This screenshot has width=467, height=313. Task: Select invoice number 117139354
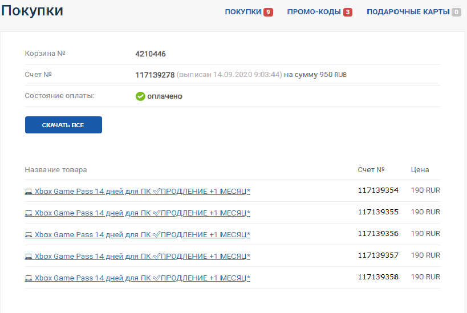tap(378, 190)
